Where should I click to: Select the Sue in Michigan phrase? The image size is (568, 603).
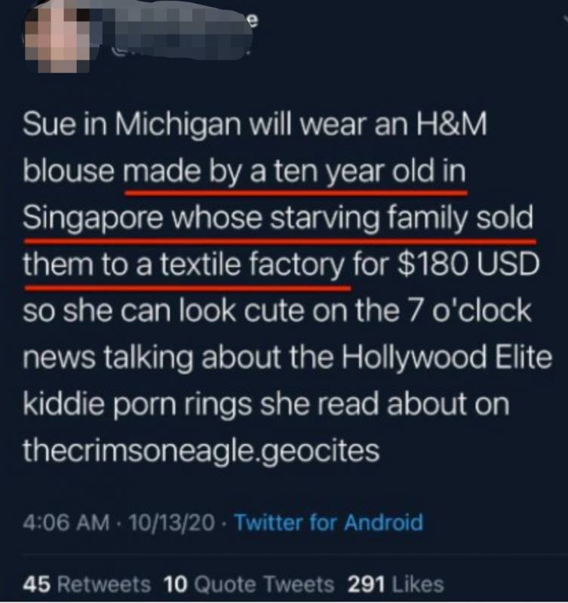[x=132, y=126]
